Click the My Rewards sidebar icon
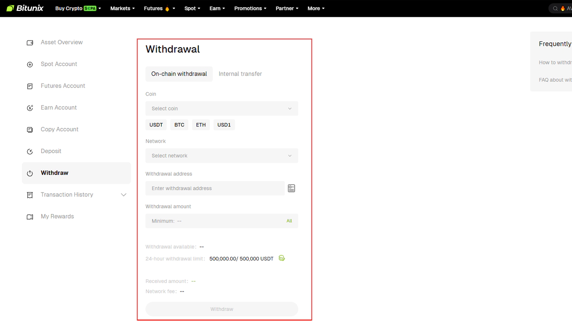The width and height of the screenshot is (572, 321). 30,217
